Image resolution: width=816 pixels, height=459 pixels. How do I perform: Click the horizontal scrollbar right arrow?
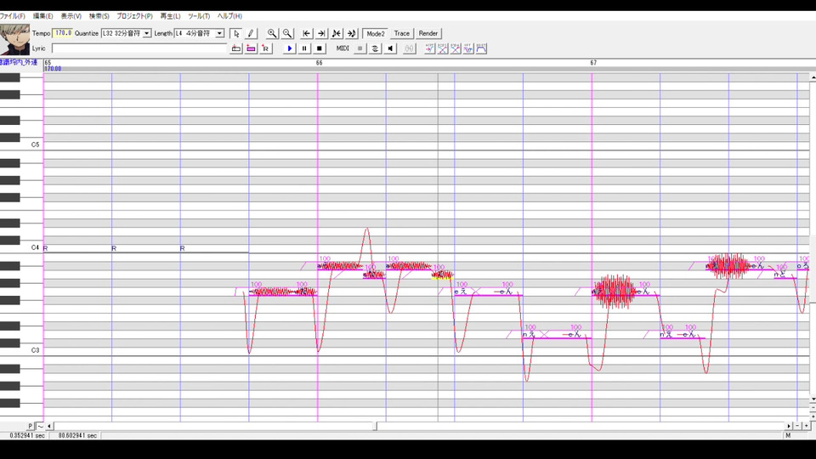pyautogui.click(x=790, y=426)
